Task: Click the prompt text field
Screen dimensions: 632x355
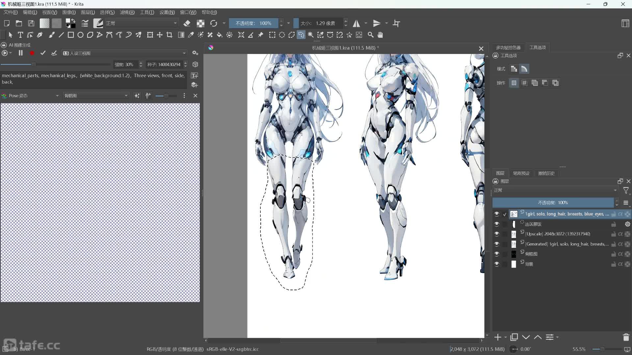Action: 93,80
